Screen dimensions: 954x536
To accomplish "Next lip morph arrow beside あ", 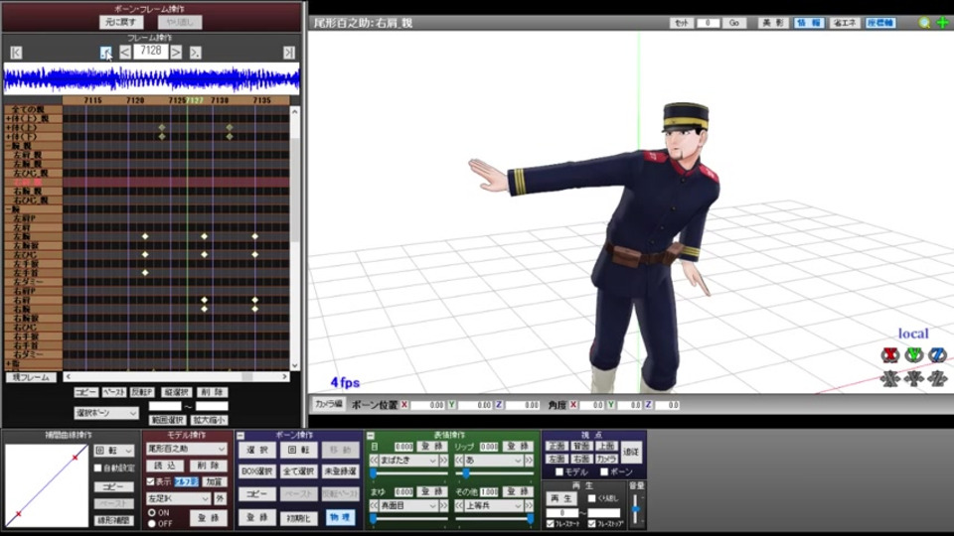I will pyautogui.click(x=529, y=461).
